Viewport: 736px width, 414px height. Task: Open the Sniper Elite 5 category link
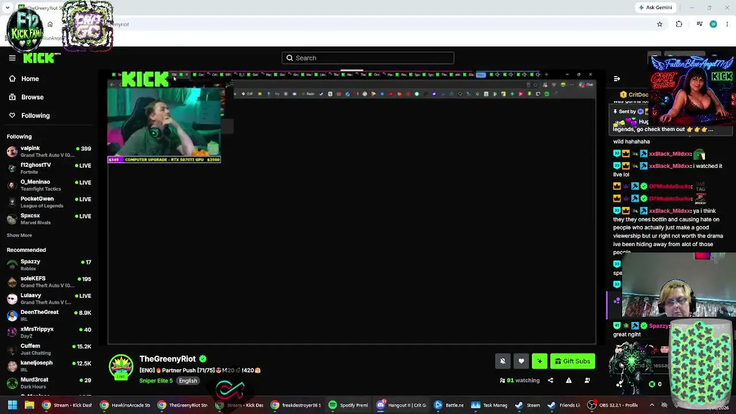[156, 381]
